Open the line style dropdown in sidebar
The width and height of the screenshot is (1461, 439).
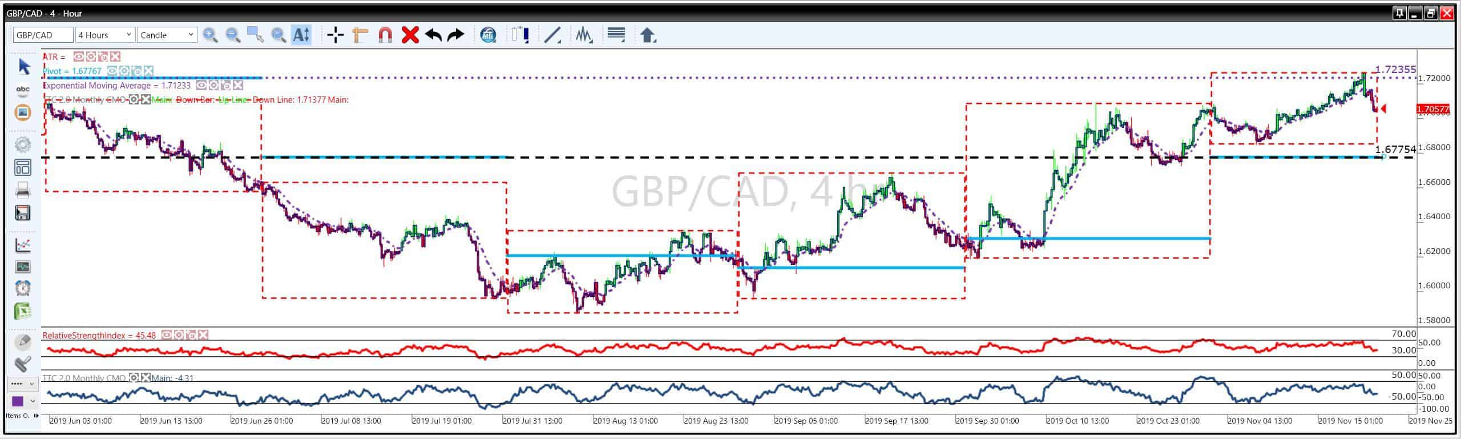point(23,384)
